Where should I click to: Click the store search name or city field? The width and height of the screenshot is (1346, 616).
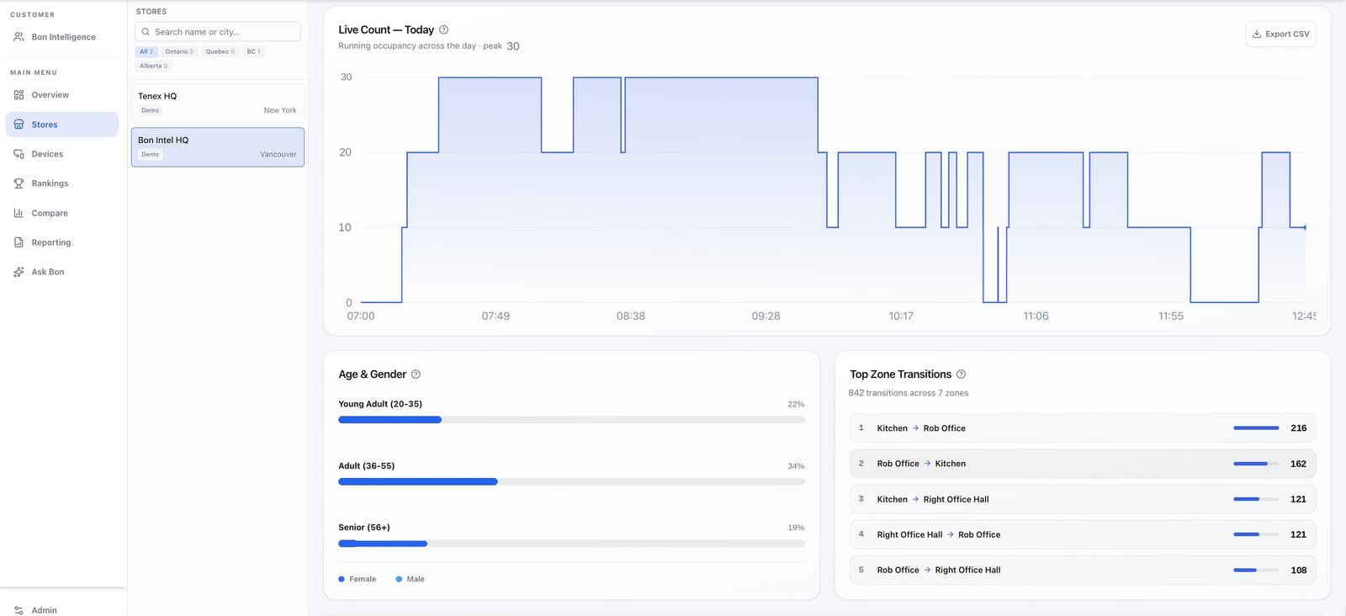(218, 32)
